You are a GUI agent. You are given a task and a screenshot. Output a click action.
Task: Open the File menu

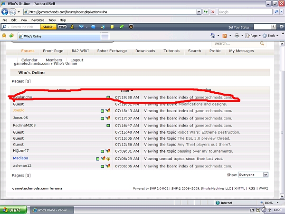(5, 20)
